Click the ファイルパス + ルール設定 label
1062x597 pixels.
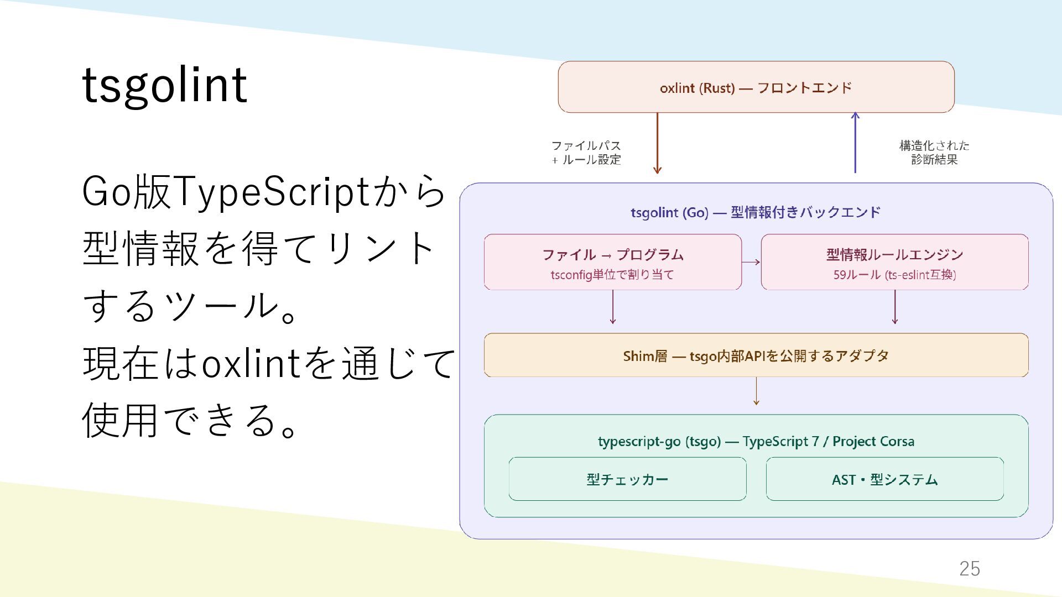click(x=586, y=153)
